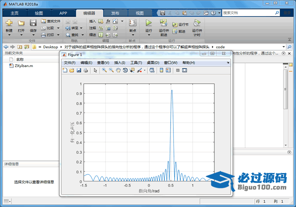The image size is (296, 207).
Task: Click Hide Plot Tools icon
Action: click(x=178, y=70)
